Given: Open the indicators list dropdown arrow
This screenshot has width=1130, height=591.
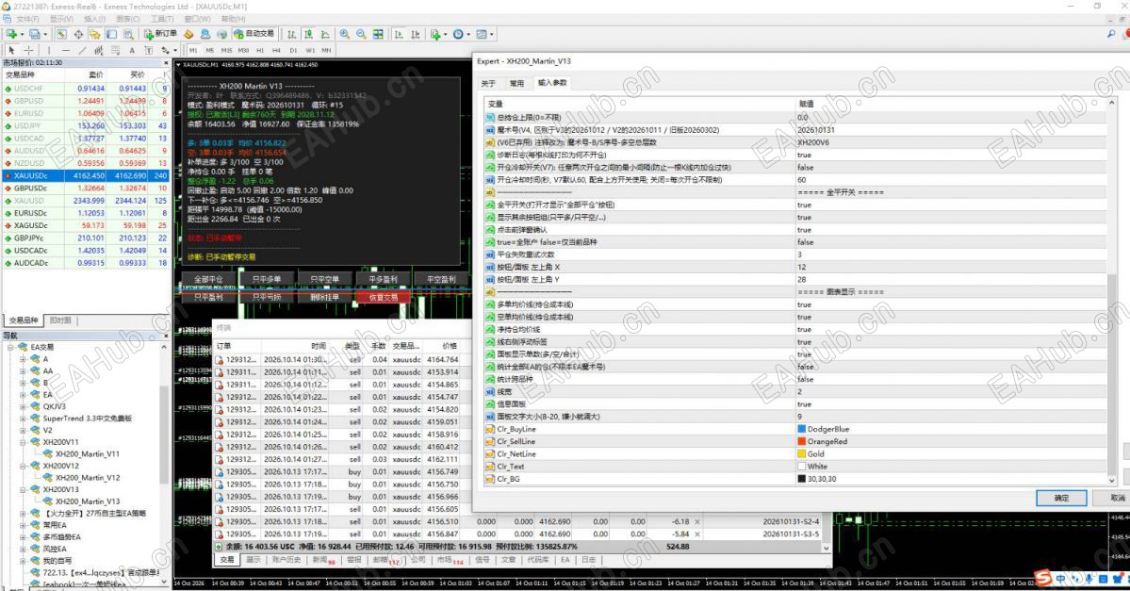Looking at the screenshot, I should (446, 35).
